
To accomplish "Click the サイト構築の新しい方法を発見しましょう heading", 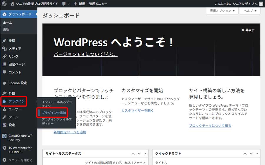I will [217, 94].
